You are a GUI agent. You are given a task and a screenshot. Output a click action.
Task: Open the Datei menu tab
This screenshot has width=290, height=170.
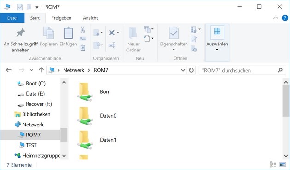click(x=12, y=18)
